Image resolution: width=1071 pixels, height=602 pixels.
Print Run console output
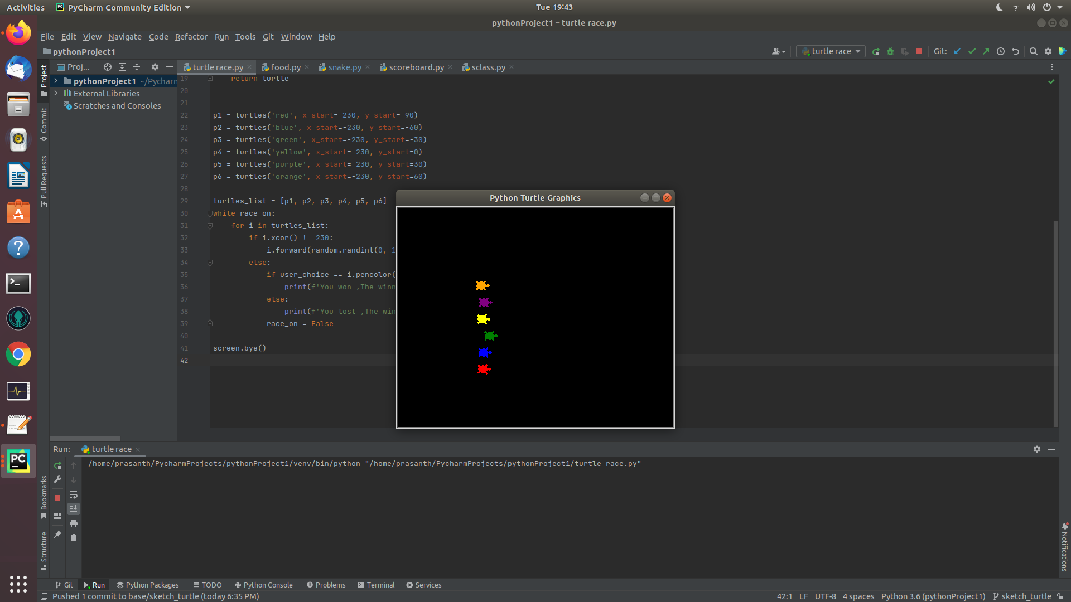pos(74,524)
